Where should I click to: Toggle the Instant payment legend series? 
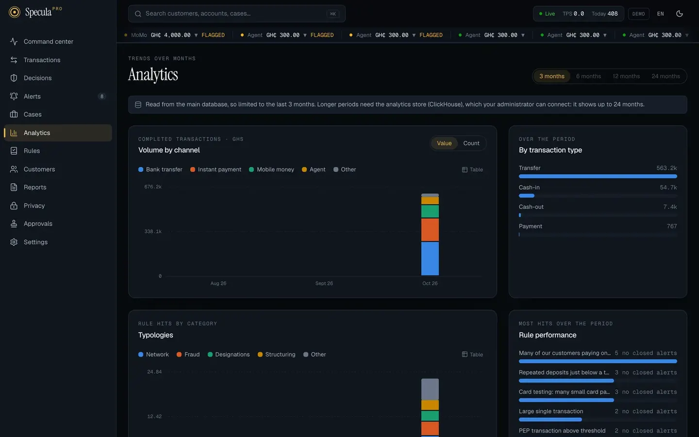216,169
